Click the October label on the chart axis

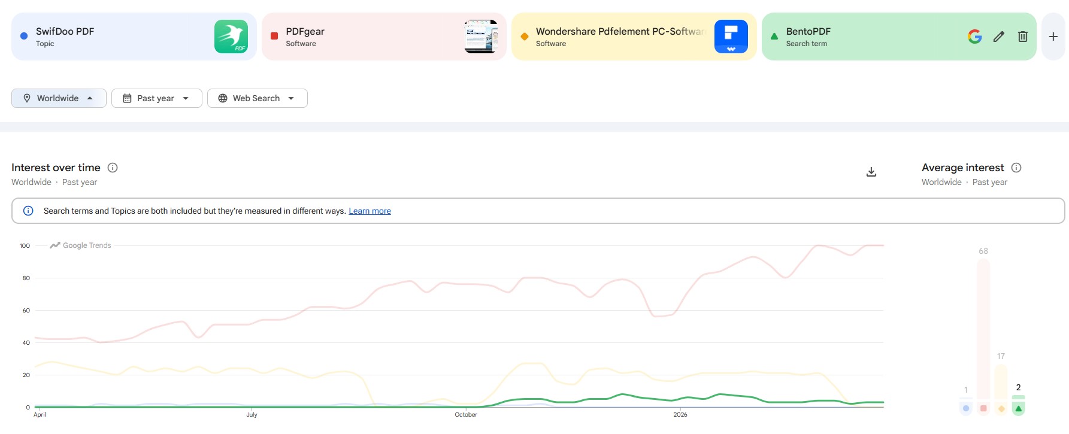(x=466, y=415)
